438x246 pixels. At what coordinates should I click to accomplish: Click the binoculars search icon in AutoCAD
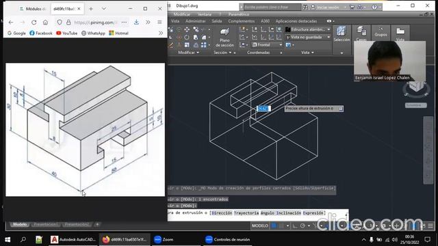305,7
